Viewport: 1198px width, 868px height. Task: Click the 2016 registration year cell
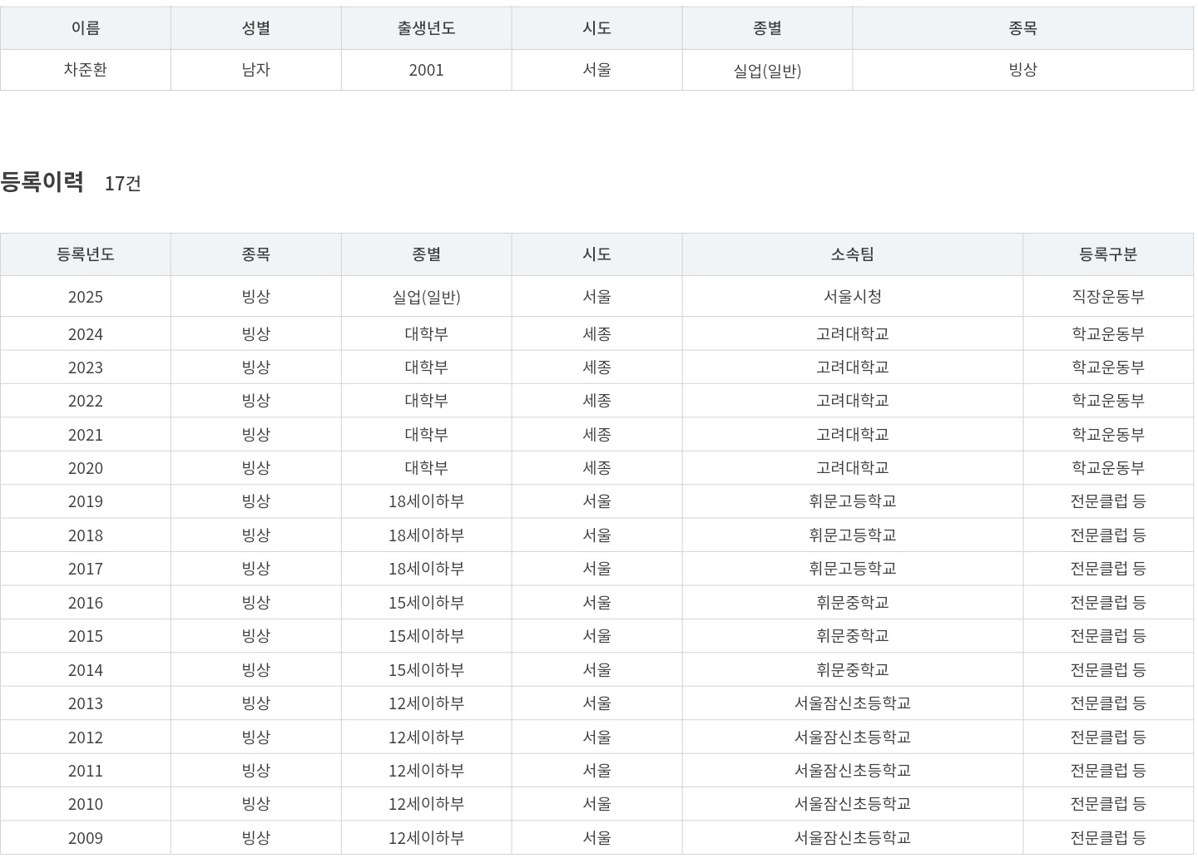(85, 603)
